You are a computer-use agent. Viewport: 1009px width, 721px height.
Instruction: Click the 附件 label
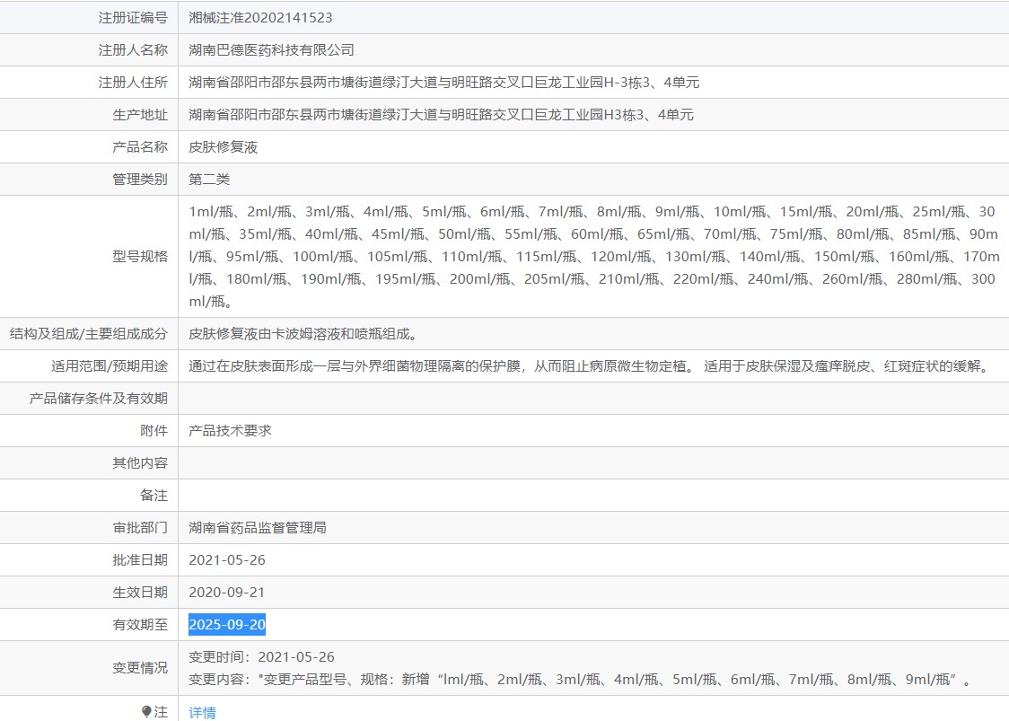coord(154,430)
